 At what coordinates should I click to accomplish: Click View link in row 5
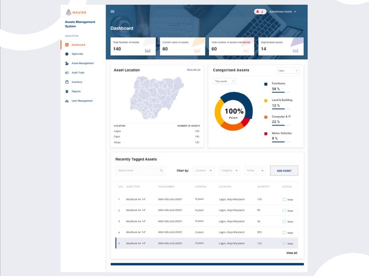[290, 244]
